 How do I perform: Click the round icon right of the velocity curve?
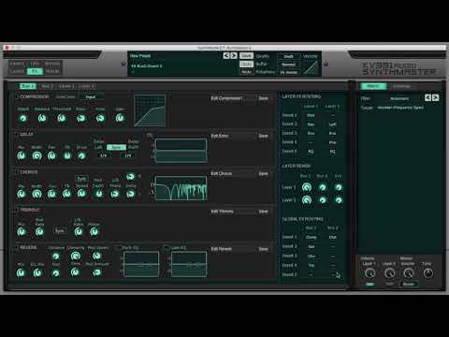pos(326,64)
